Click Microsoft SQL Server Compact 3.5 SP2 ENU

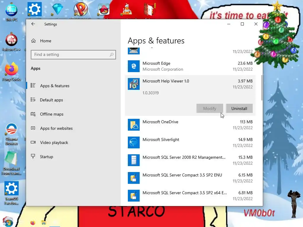[x=182, y=175]
